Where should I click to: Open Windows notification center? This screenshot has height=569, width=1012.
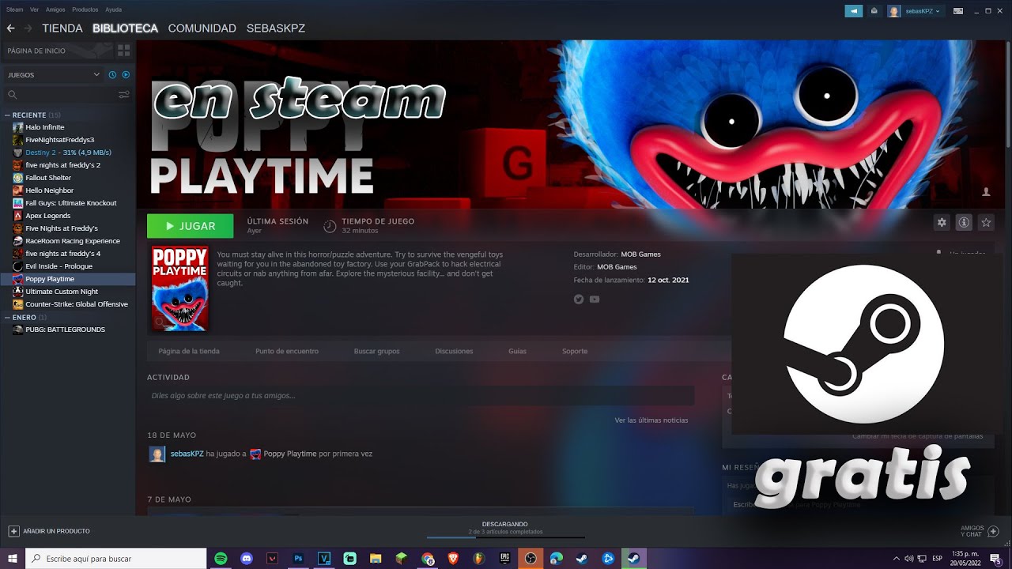coord(995,559)
